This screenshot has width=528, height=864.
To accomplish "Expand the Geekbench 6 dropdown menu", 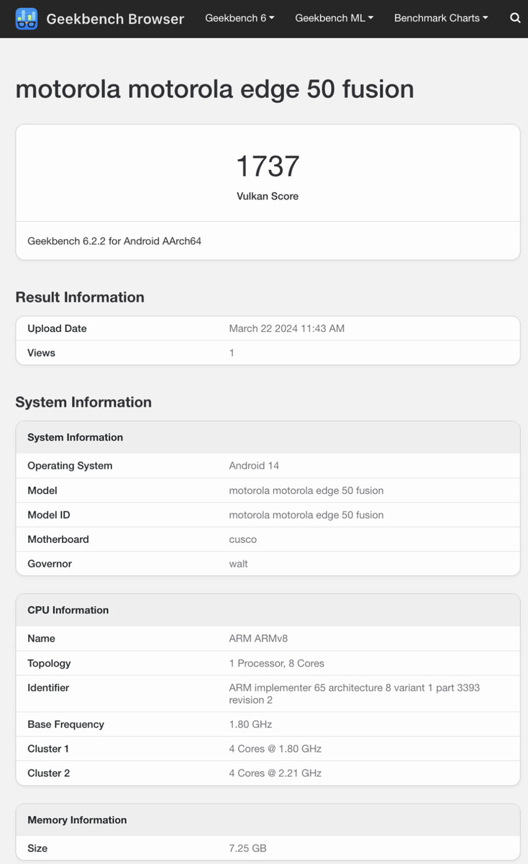I will click(x=240, y=18).
